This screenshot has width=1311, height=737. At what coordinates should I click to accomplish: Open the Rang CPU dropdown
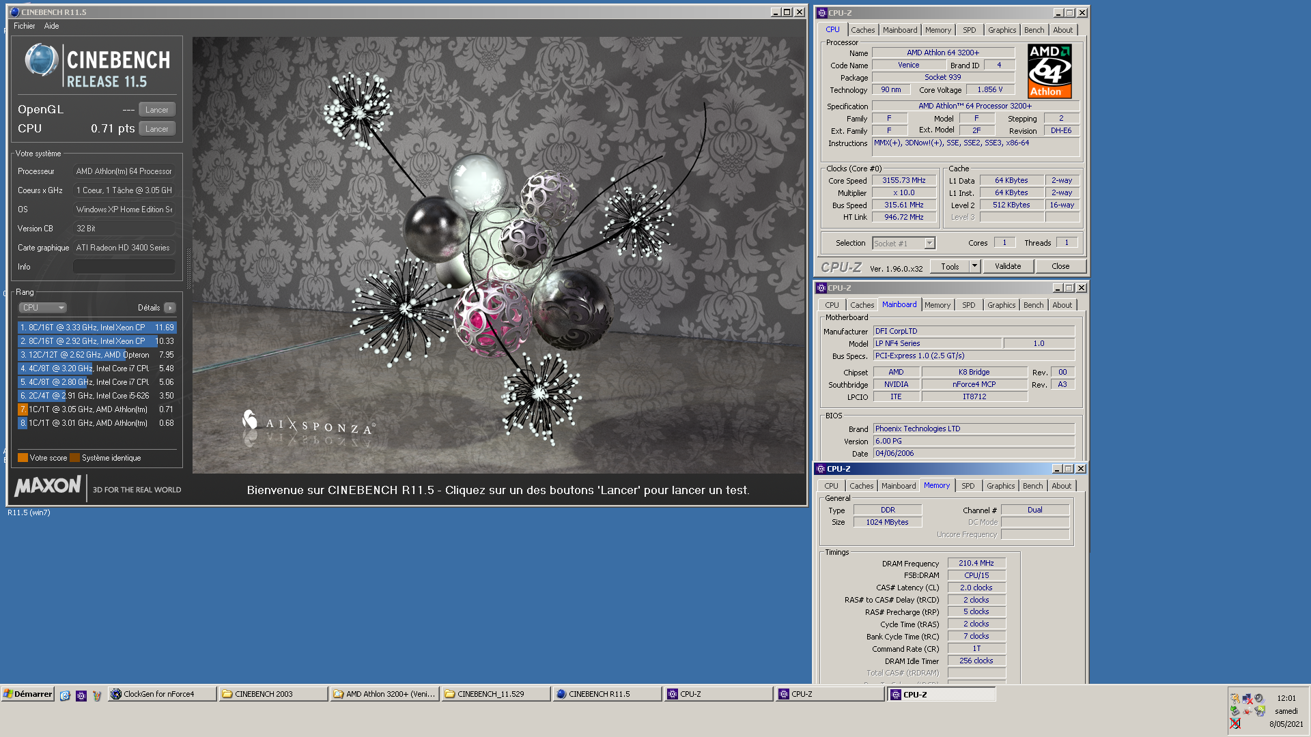point(42,308)
